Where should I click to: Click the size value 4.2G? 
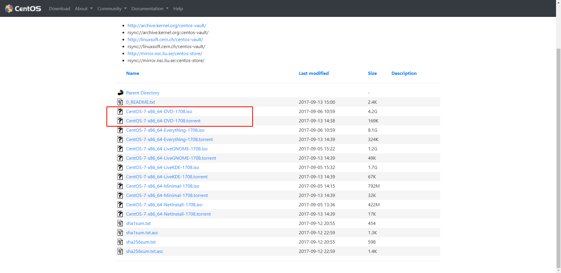(x=373, y=111)
